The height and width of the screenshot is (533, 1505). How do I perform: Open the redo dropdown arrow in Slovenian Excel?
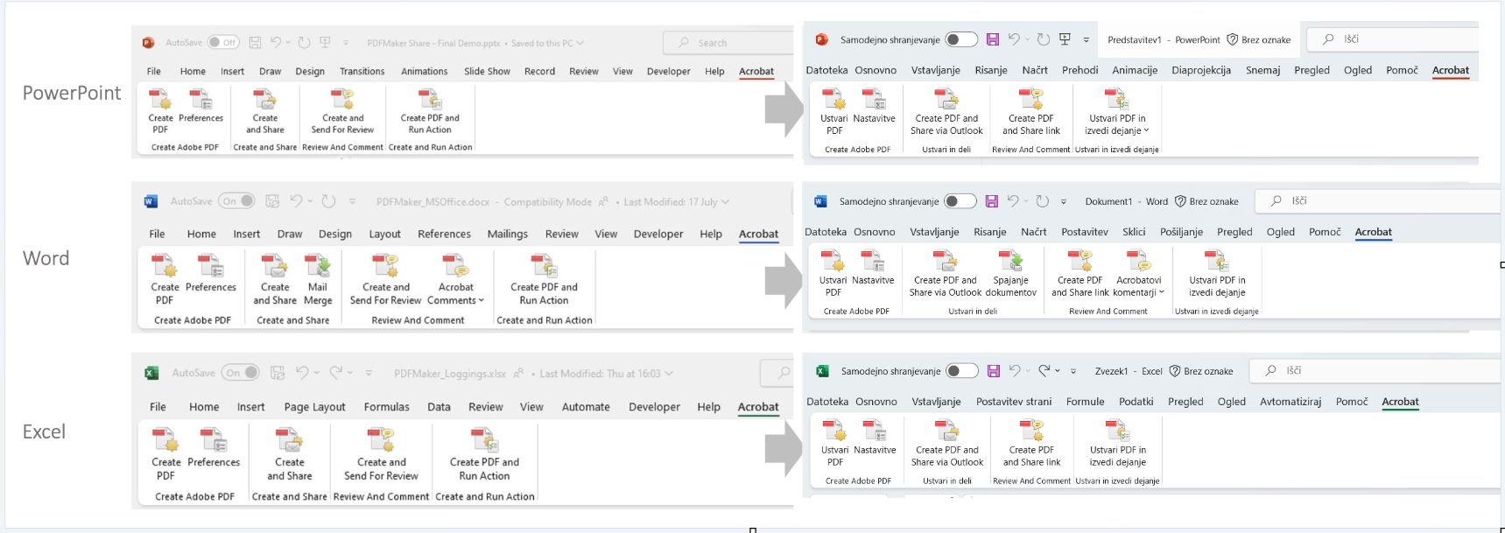pos(1058,371)
